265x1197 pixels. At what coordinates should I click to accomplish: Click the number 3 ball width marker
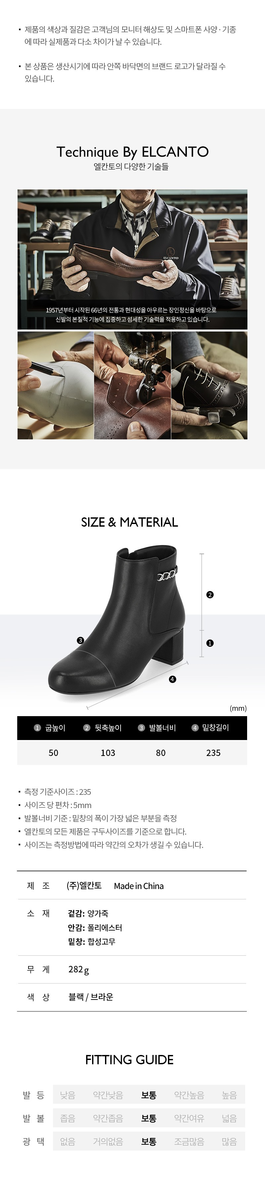tap(80, 640)
